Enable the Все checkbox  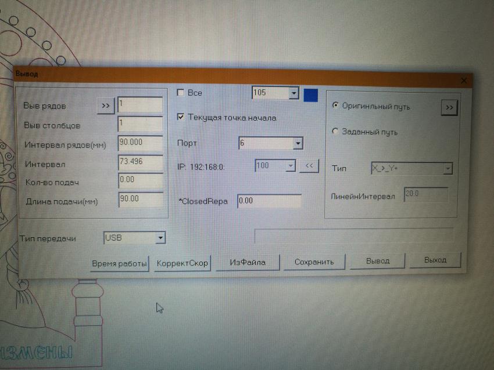181,93
